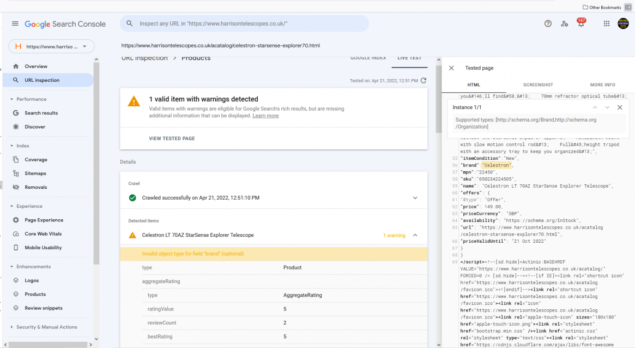Select the SCREENSHOT tab
The image size is (635, 348).
(538, 85)
